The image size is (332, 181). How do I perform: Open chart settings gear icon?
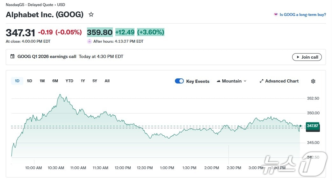(x=313, y=81)
